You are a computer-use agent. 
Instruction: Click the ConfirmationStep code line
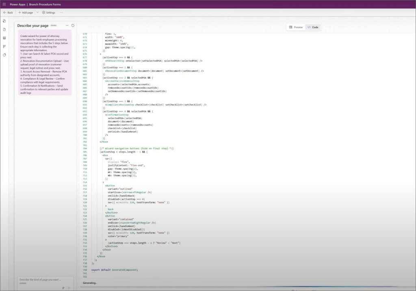117,115
